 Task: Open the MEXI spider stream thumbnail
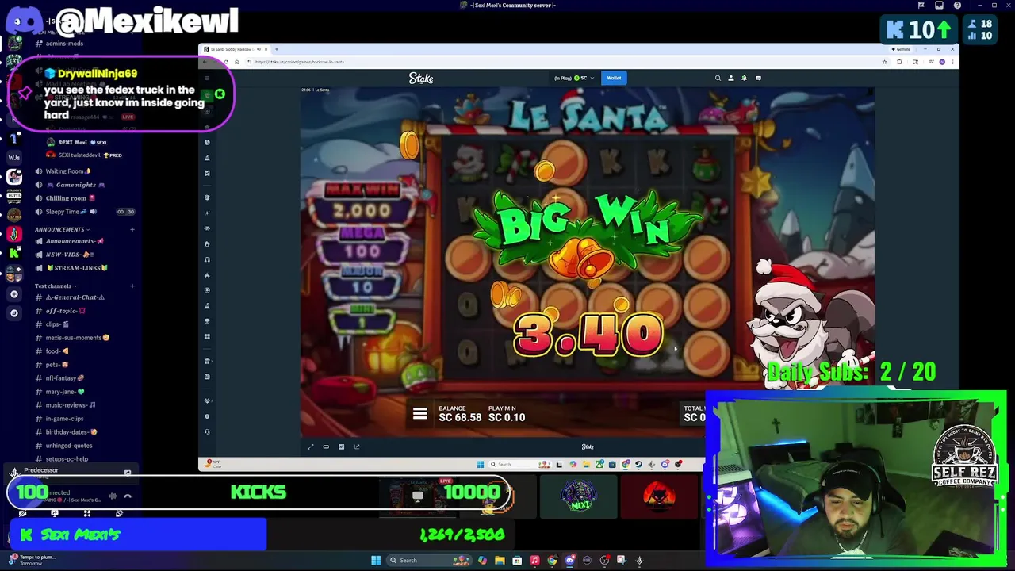point(579,496)
